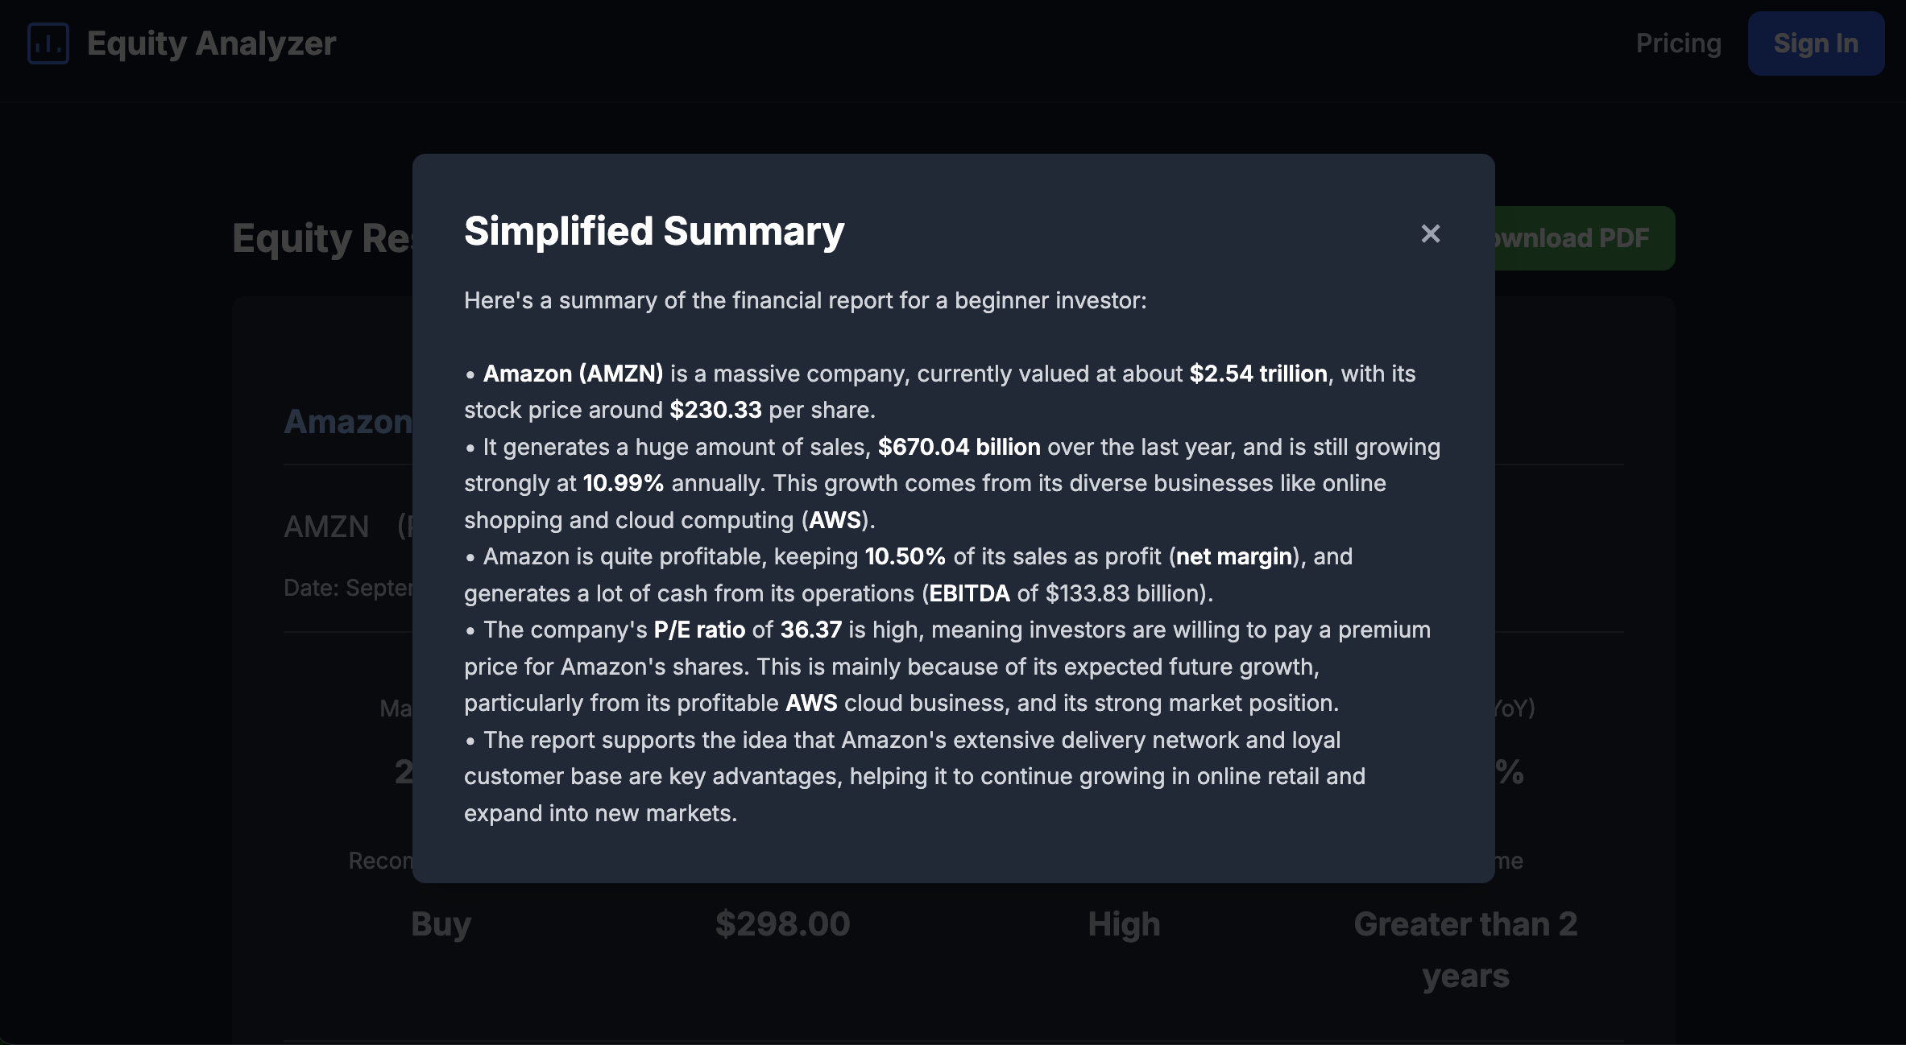Dismiss the Simplified Summary dialog via the X
Image resolution: width=1906 pixels, height=1045 pixels.
point(1431,233)
